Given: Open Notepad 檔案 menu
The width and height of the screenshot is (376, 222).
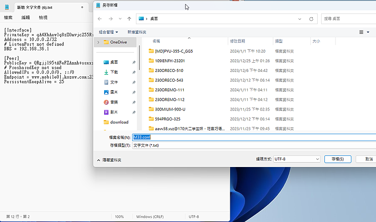Looking at the screenshot, I should point(8,17).
